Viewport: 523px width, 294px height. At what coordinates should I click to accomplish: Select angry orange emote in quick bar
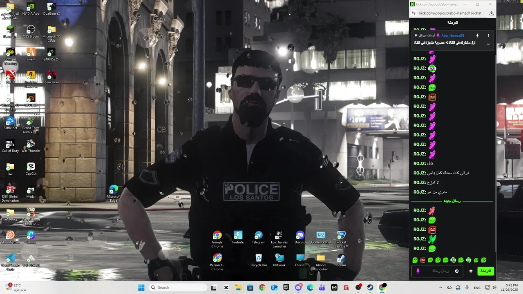tap(423, 260)
